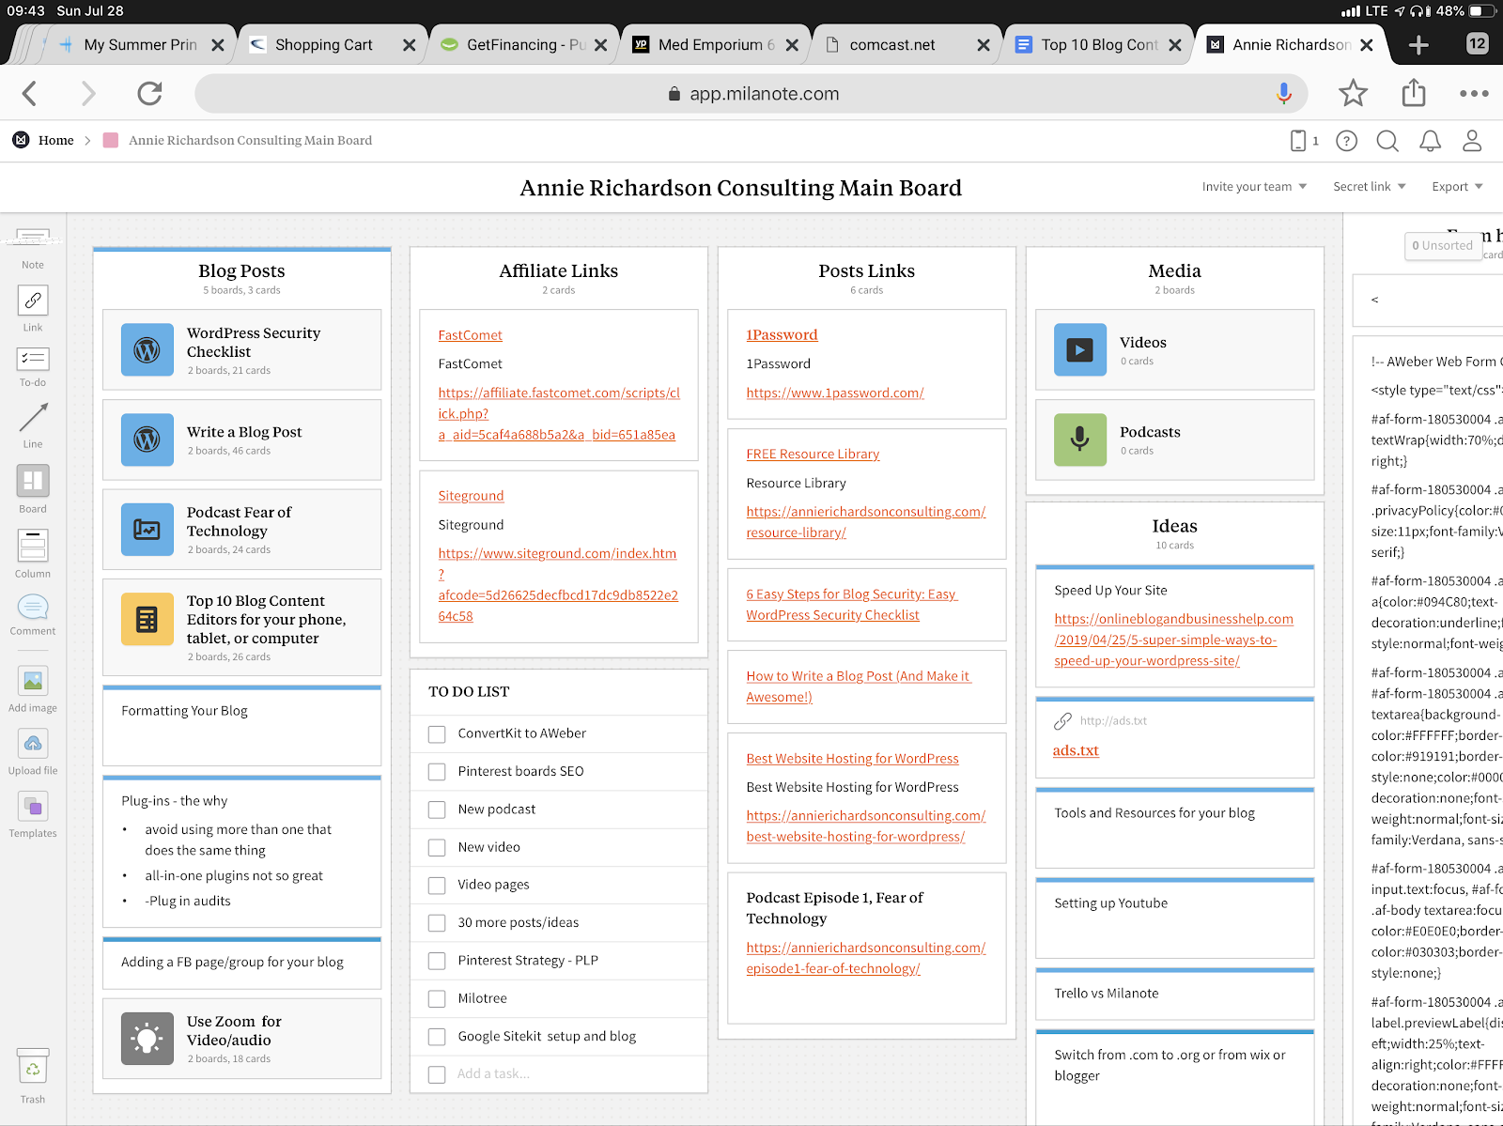Open the FastComet affiliate title link
This screenshot has width=1503, height=1126.
pos(470,335)
